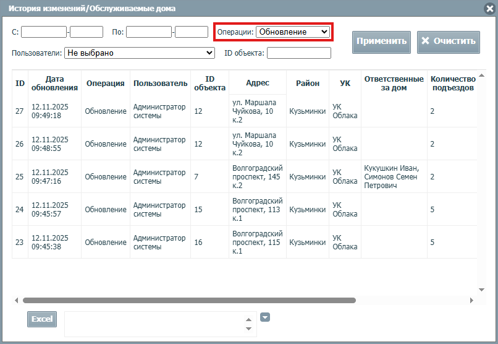Open the Операции dropdown

point(293,32)
